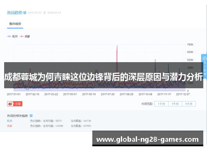
Task: Click the 2017-05-01 x-axis label
Action: pos(70,94)
